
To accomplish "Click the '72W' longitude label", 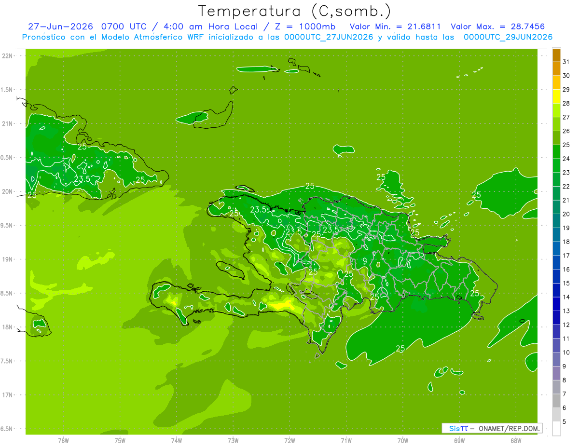I will 289,441.
